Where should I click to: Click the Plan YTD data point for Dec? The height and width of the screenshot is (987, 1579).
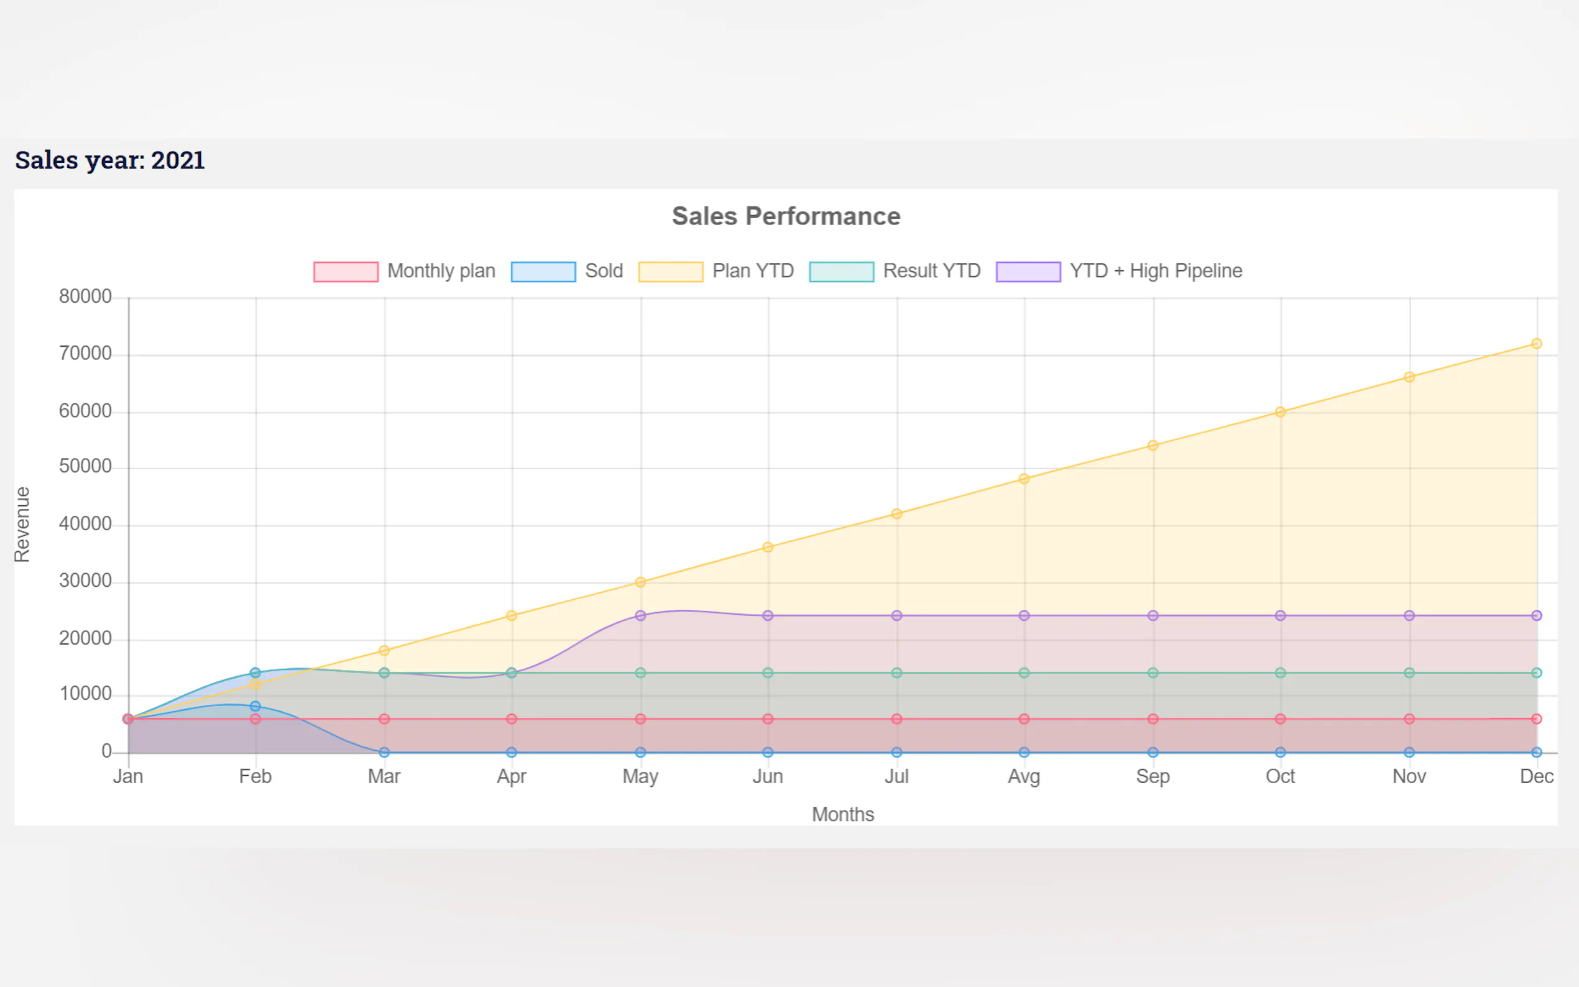[x=1537, y=343]
